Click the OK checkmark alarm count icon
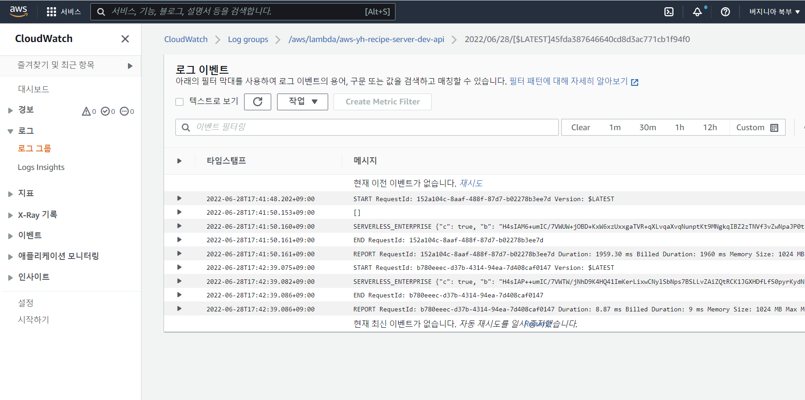Viewport: 805px width, 400px height. tap(108, 111)
